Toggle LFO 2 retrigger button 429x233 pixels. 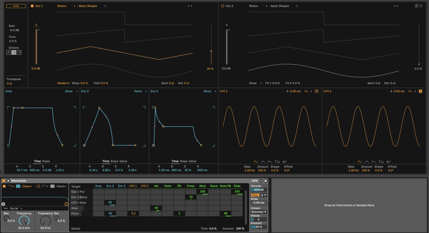(420, 91)
